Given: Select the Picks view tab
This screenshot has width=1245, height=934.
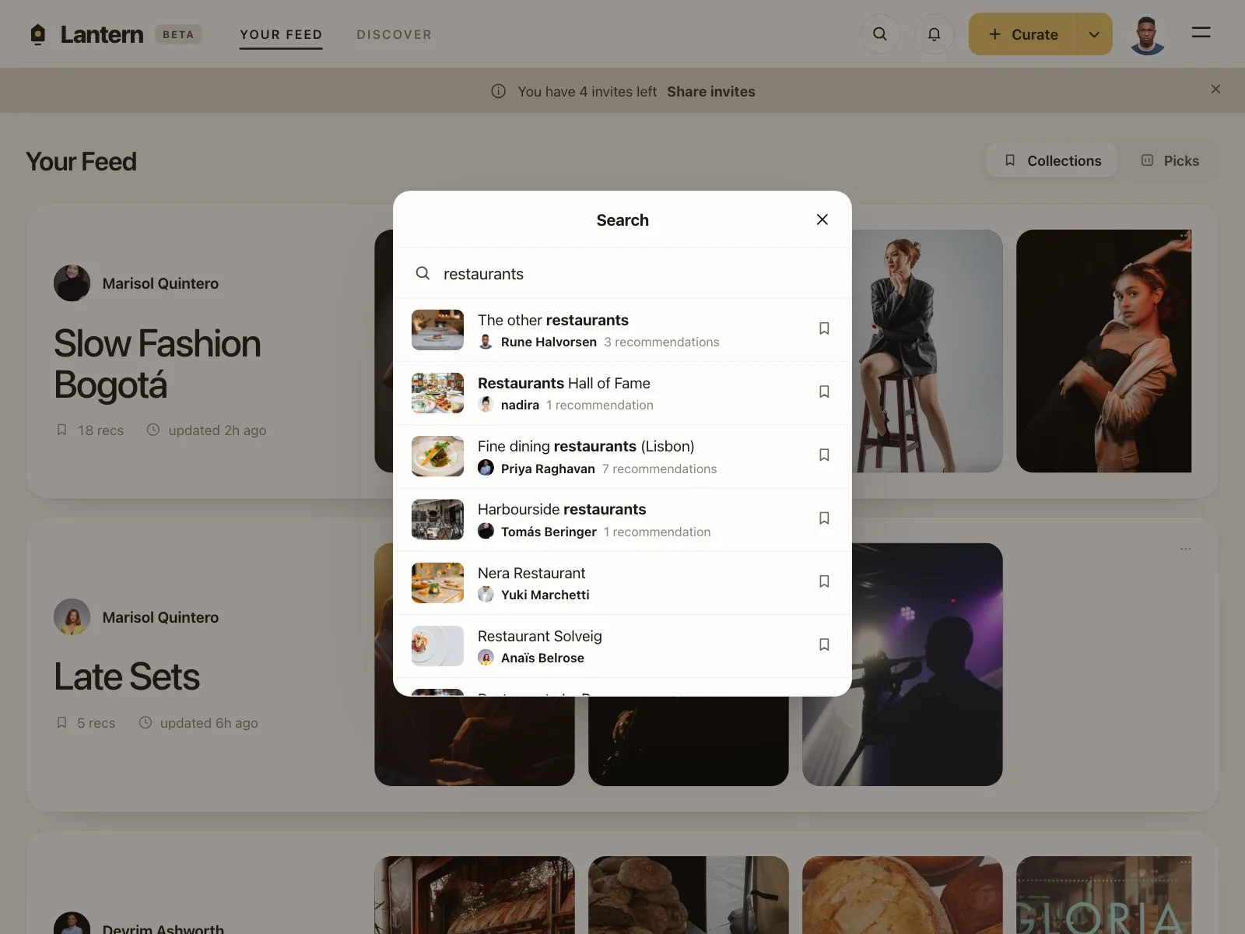Looking at the screenshot, I should point(1170,160).
